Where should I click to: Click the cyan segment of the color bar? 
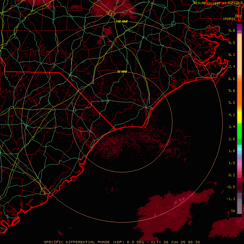click(239, 149)
